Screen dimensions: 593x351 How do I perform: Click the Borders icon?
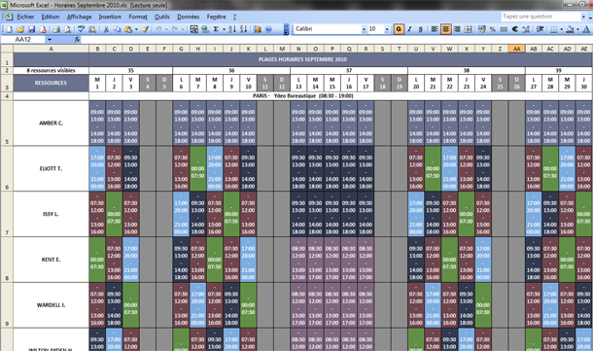tap(554, 29)
